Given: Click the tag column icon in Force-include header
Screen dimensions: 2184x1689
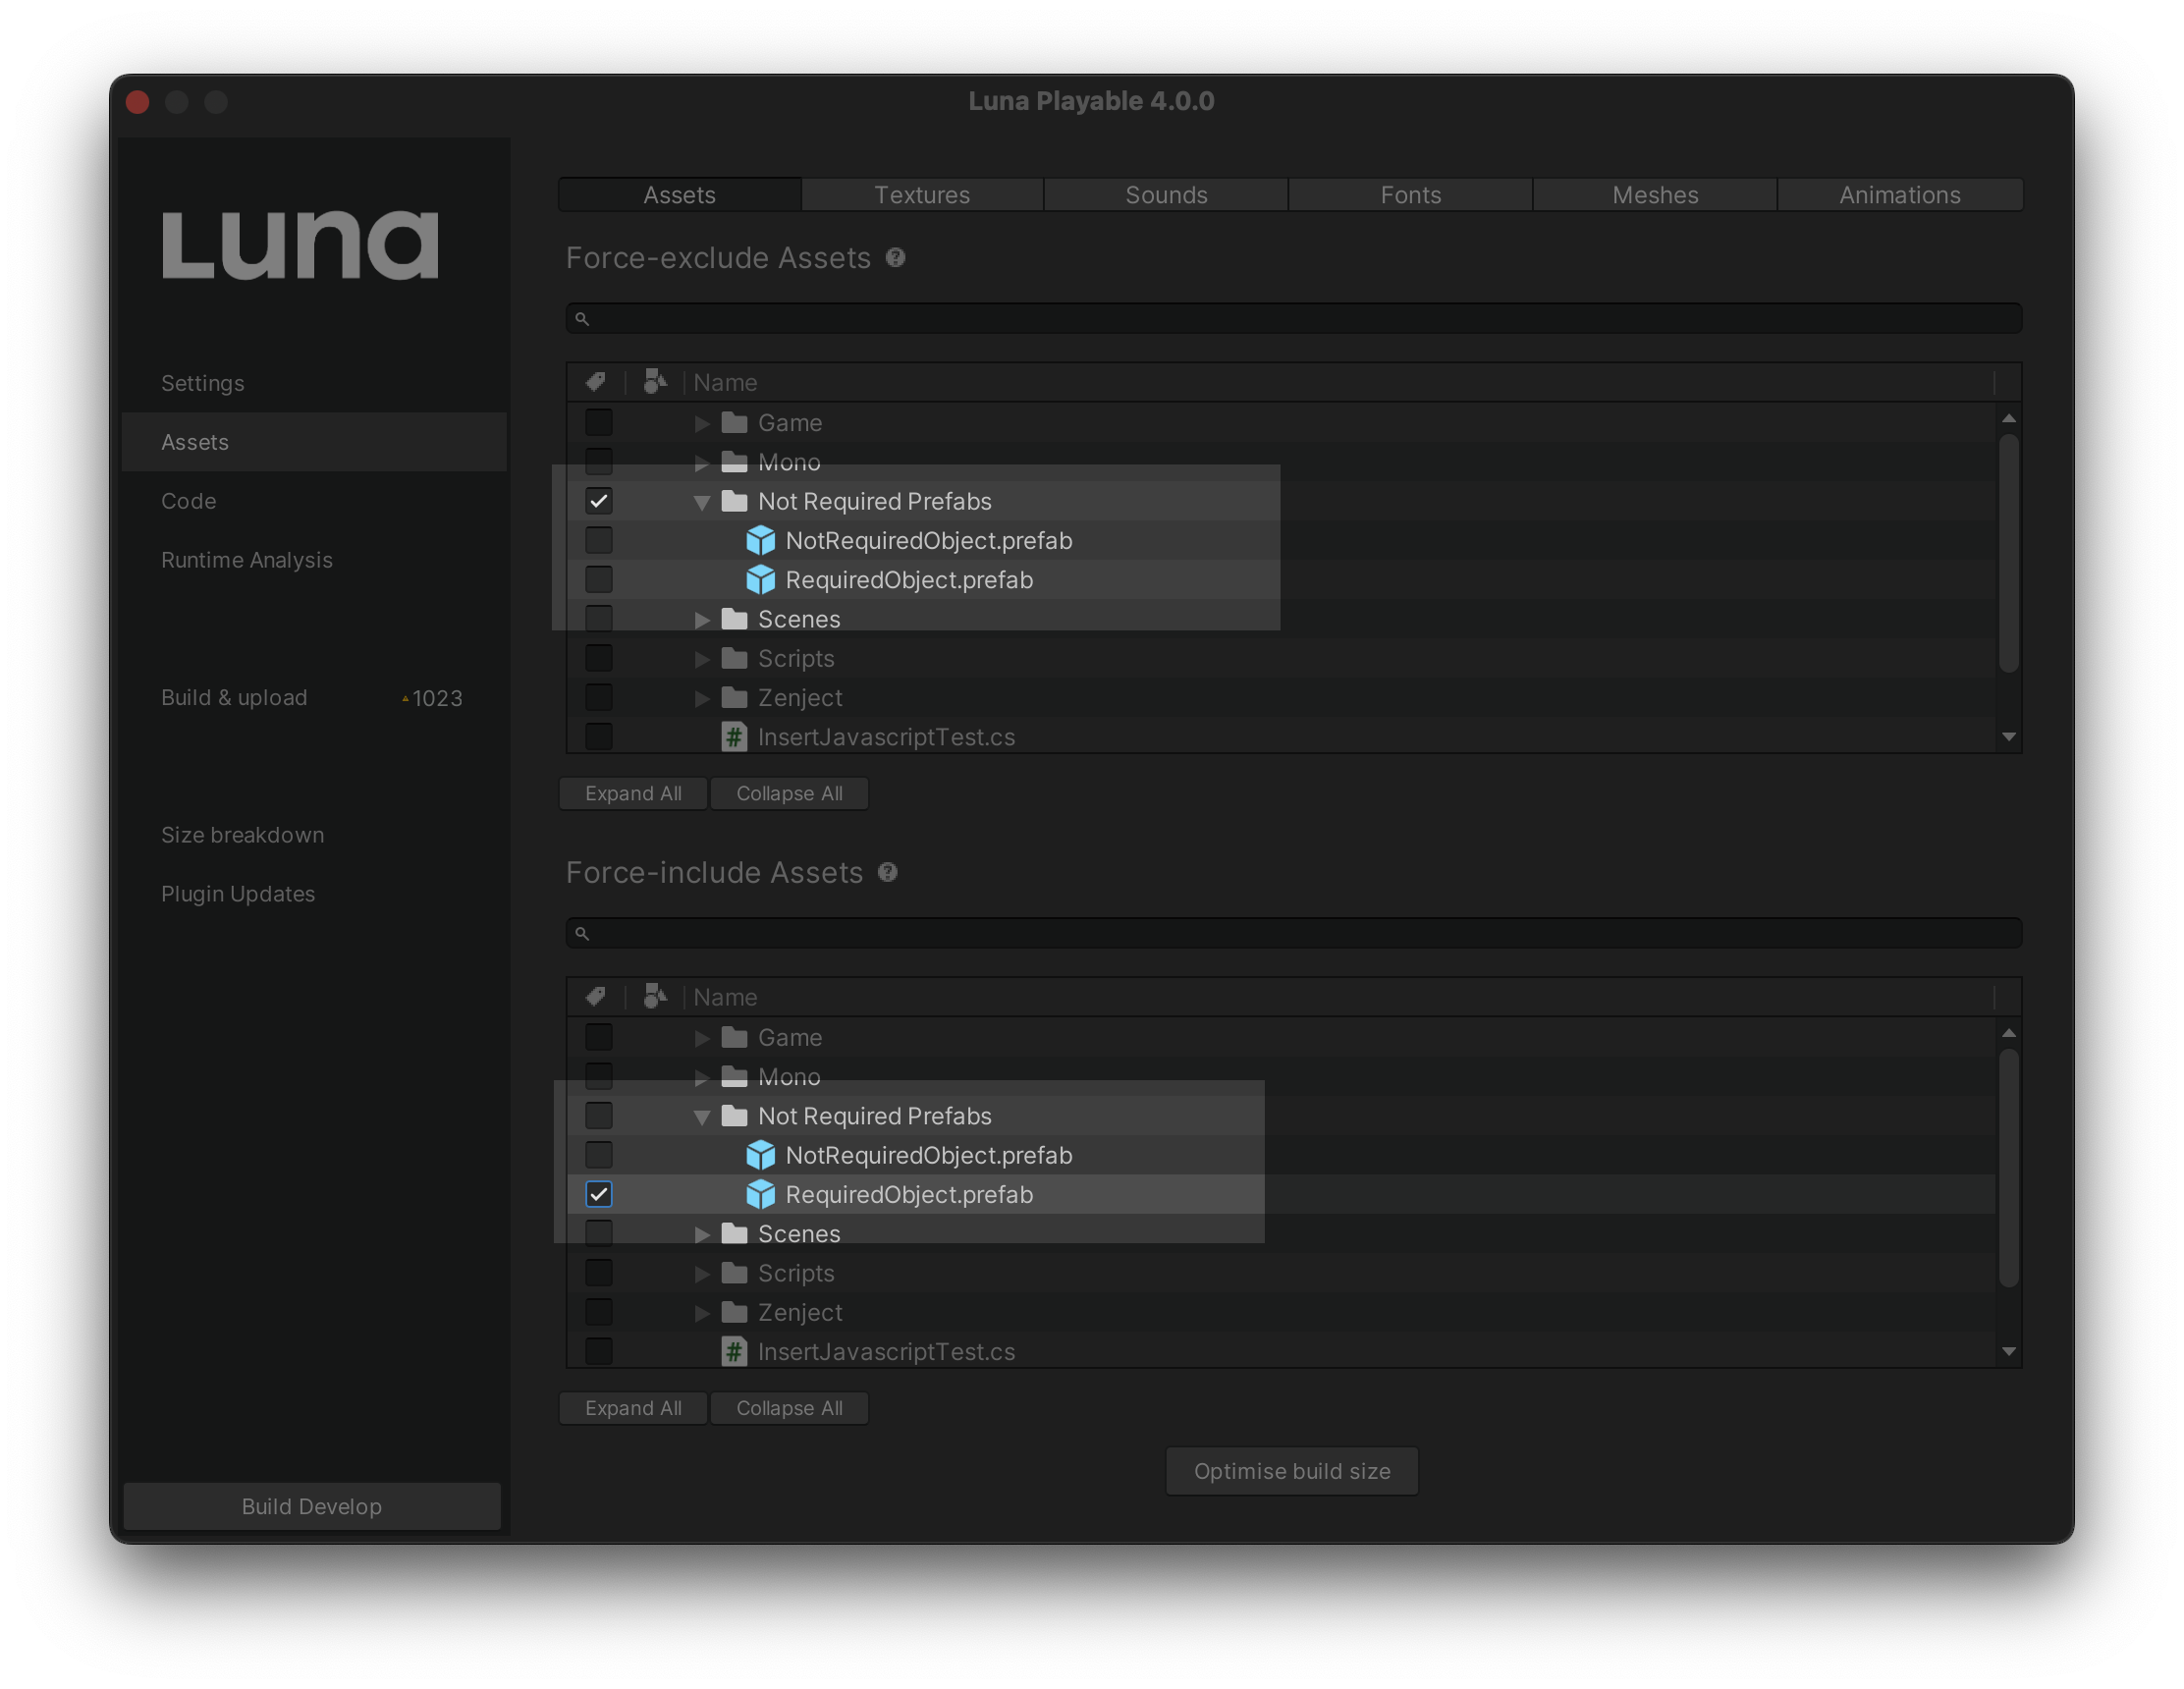Looking at the screenshot, I should pos(596,996).
